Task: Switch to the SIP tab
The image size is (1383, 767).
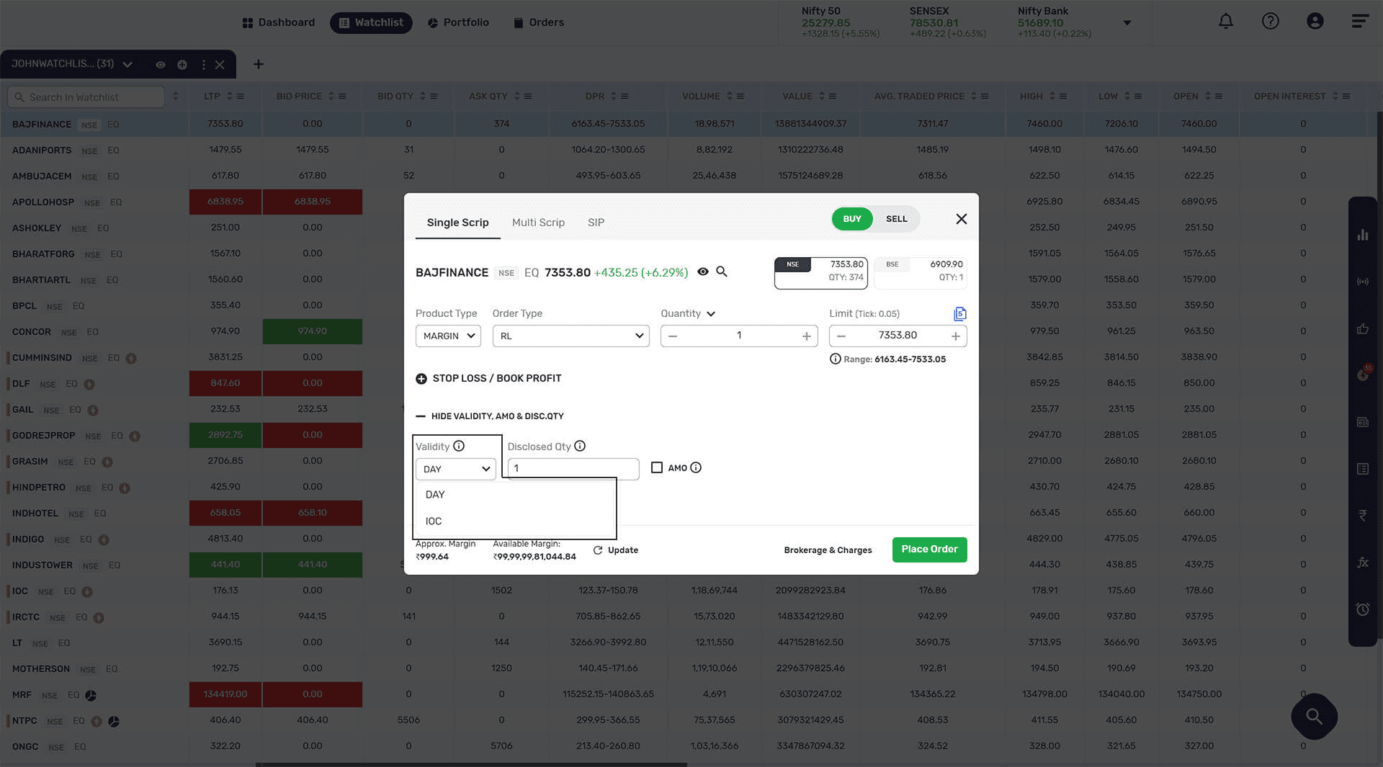Action: point(596,223)
